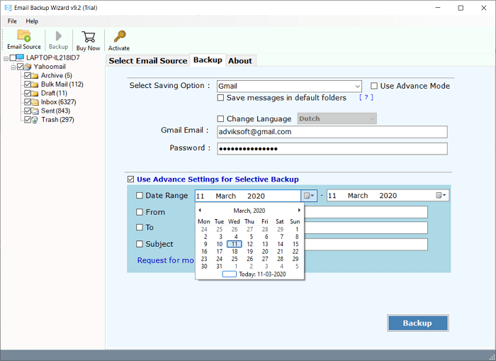Click the Sent folder icon
This screenshot has width=496, height=361.
(35, 111)
